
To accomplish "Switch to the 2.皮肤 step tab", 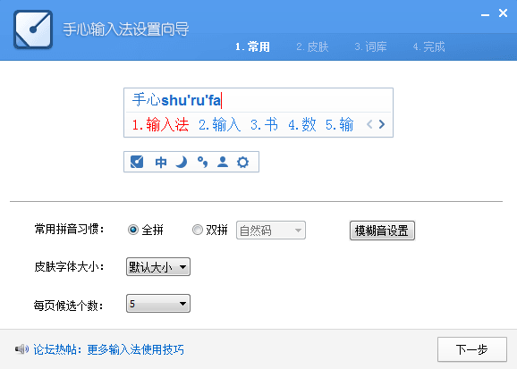I will (x=312, y=46).
